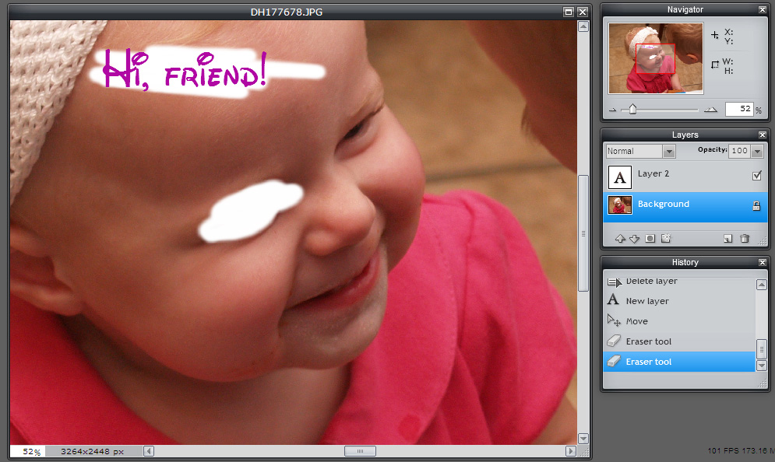Open layer styles in the Layers panel
Viewport: 775px width, 462px height.
click(666, 239)
